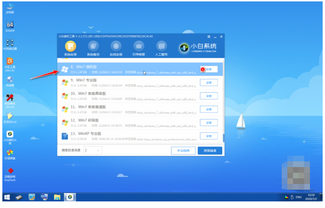This screenshot has height=208, width=325.
Task: Open the 密码修改 password tool desktop icon
Action: click(10, 101)
